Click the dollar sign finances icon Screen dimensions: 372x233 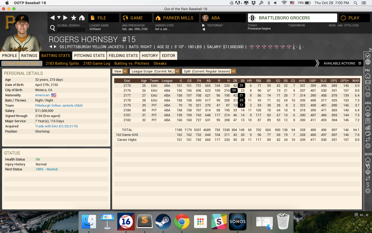pos(368,185)
